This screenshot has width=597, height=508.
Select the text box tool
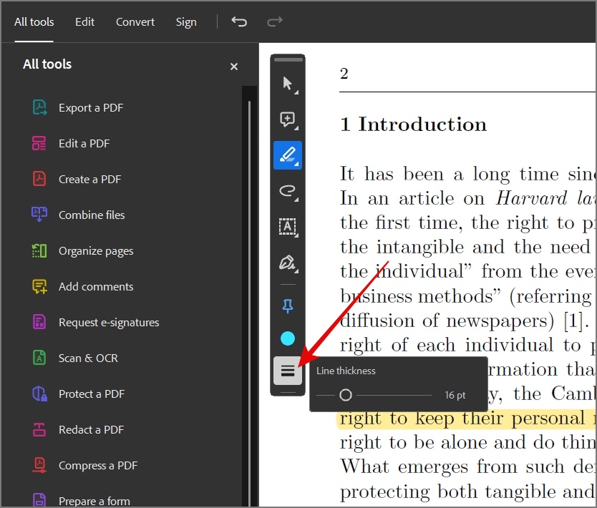tap(288, 227)
